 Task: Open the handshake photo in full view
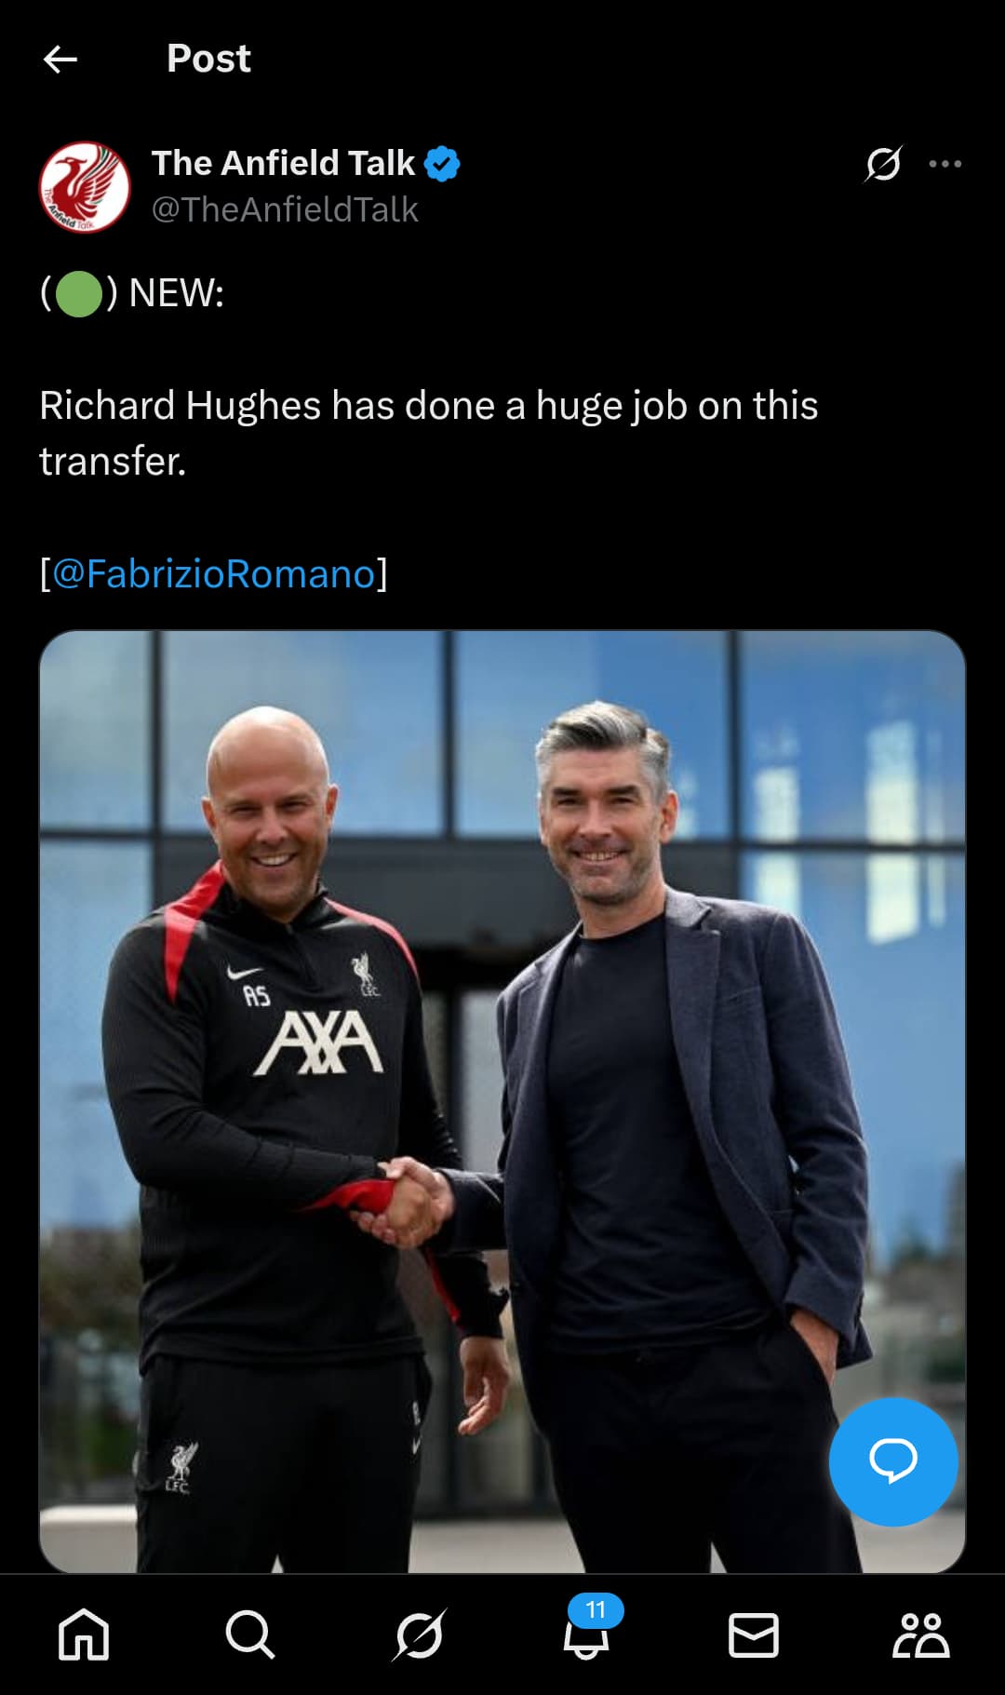(x=502, y=1101)
